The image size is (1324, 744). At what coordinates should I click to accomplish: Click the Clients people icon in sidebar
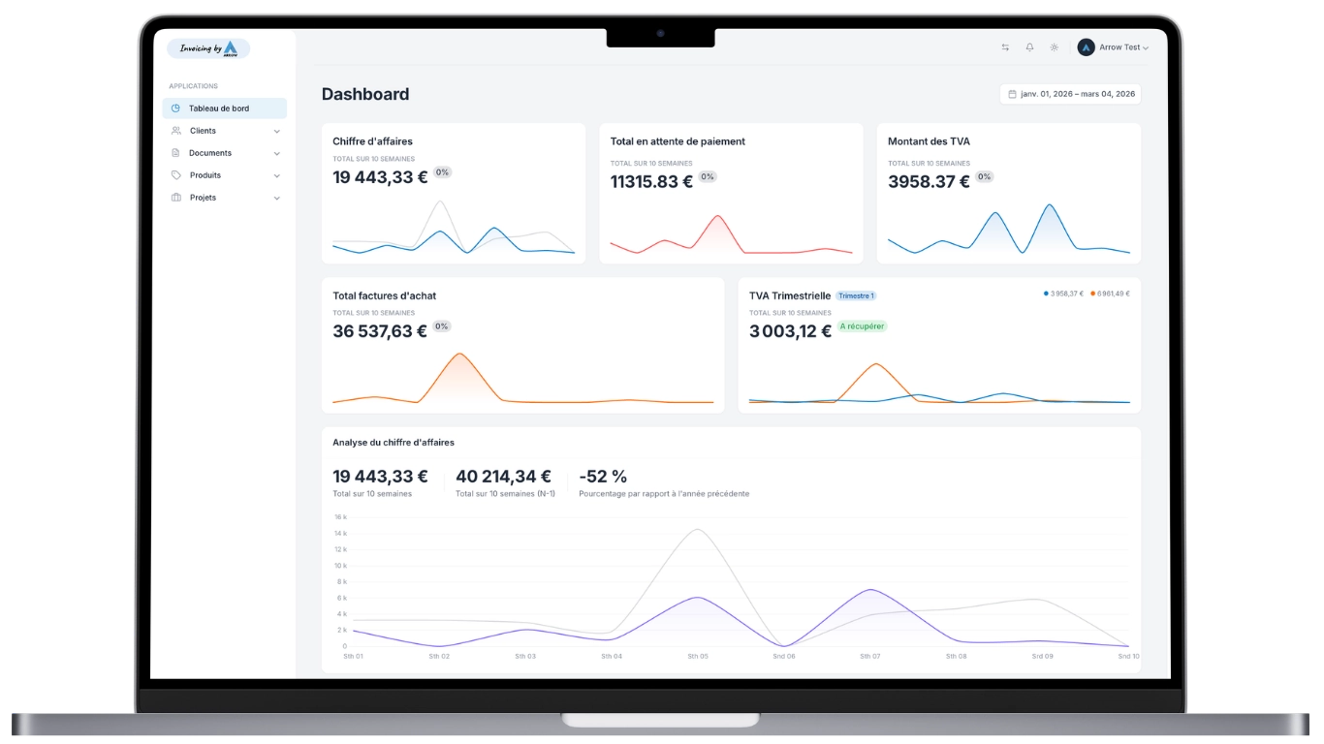coord(175,131)
